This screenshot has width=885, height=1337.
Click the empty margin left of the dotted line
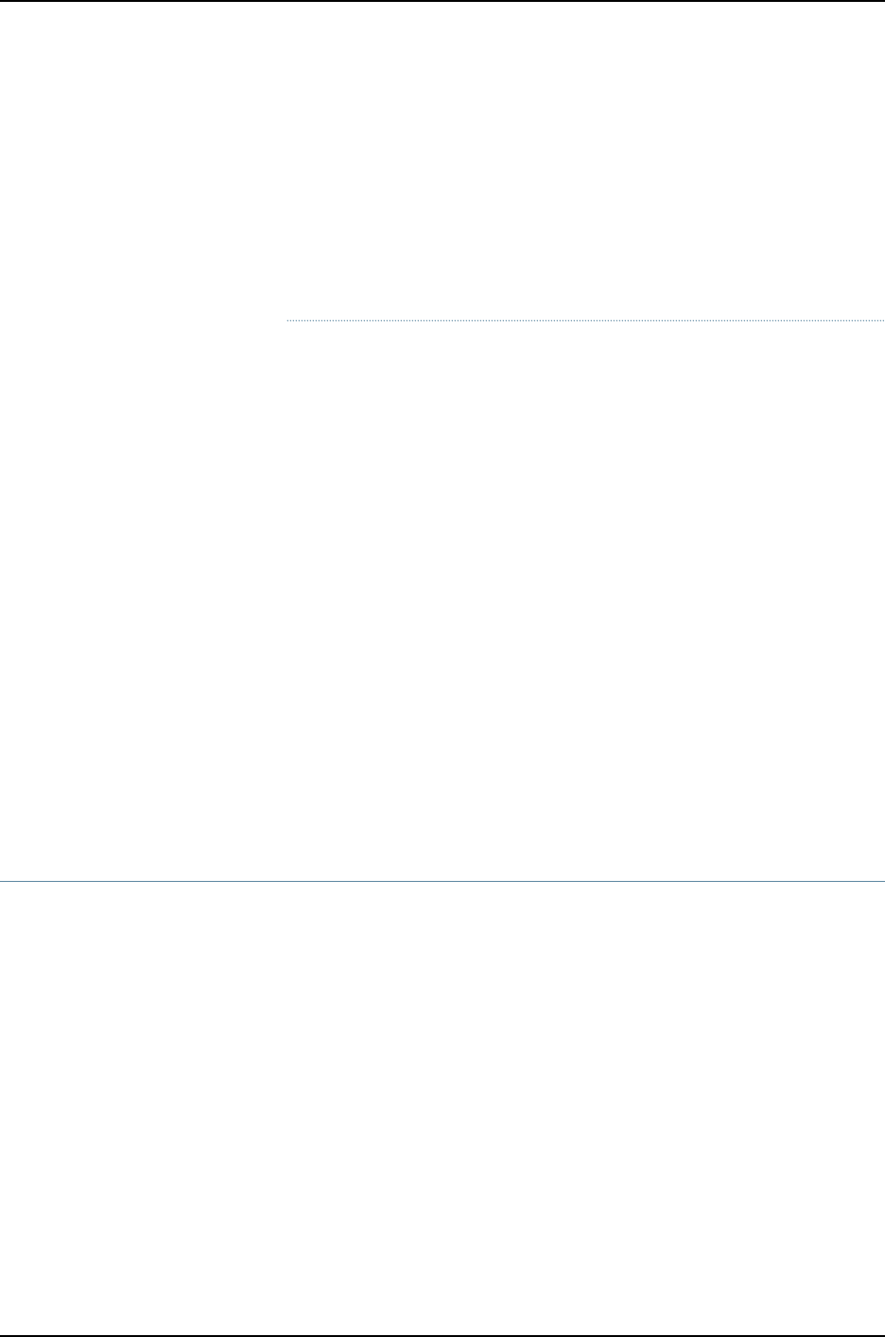142,322
